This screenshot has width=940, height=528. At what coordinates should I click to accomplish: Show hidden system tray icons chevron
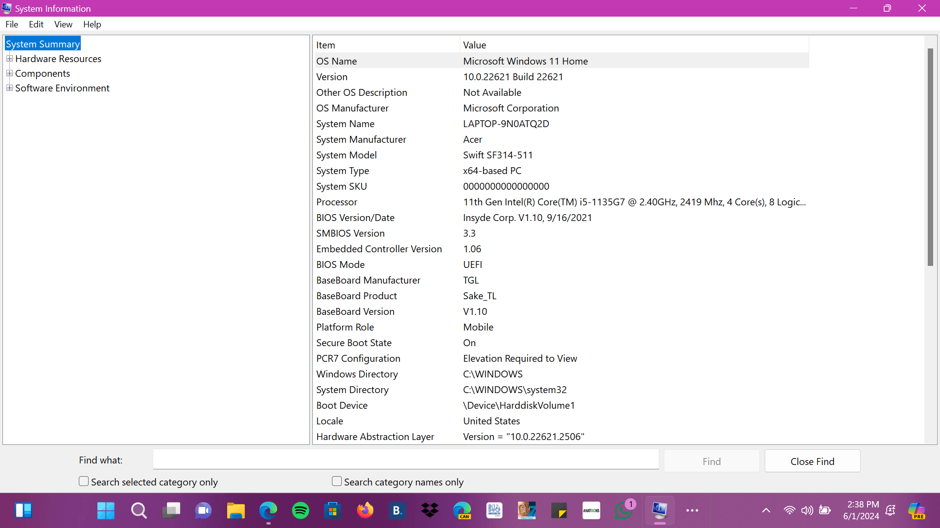click(x=766, y=510)
